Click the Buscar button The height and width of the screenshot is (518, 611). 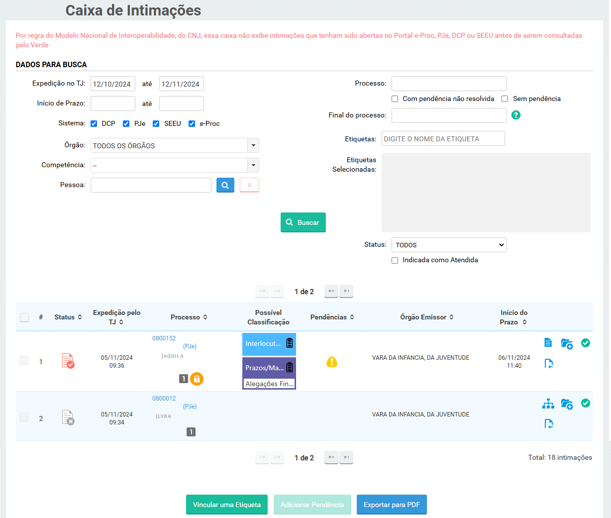pos(303,222)
